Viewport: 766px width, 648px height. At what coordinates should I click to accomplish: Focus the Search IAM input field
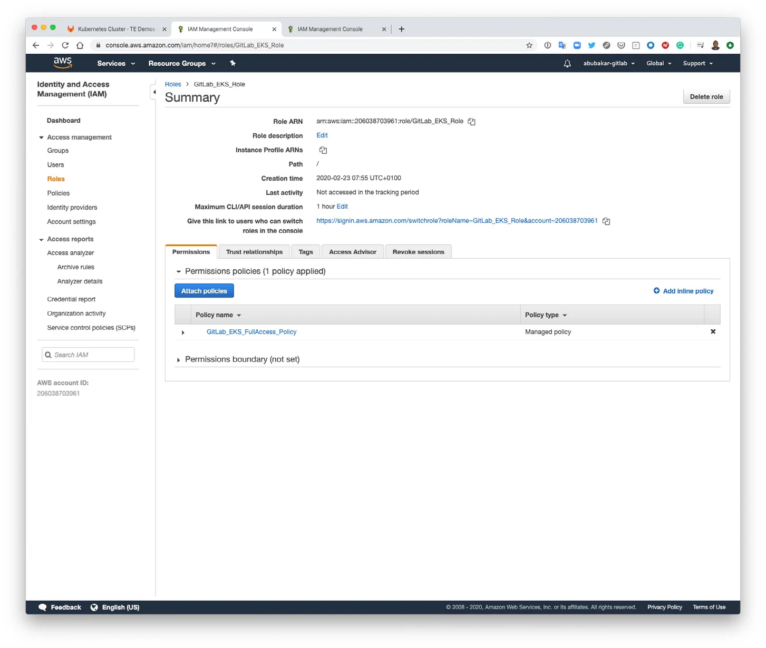pyautogui.click(x=92, y=355)
